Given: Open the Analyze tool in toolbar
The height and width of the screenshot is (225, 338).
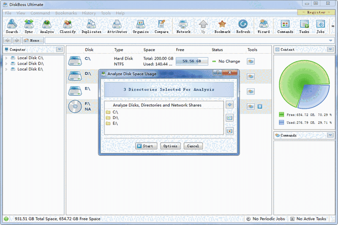Looking at the screenshot, I should click(47, 26).
